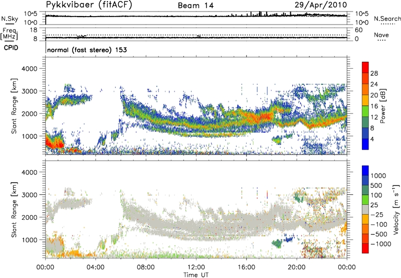This screenshot has width=401, height=278.
Task: Click the Beam 14 label
Action: (195, 6)
